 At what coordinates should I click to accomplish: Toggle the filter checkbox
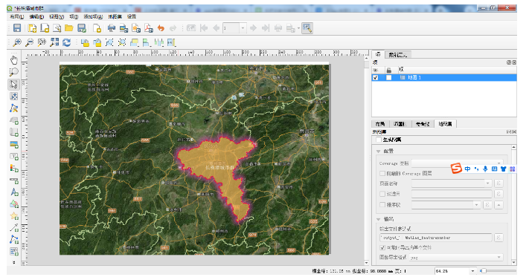tap(382, 194)
